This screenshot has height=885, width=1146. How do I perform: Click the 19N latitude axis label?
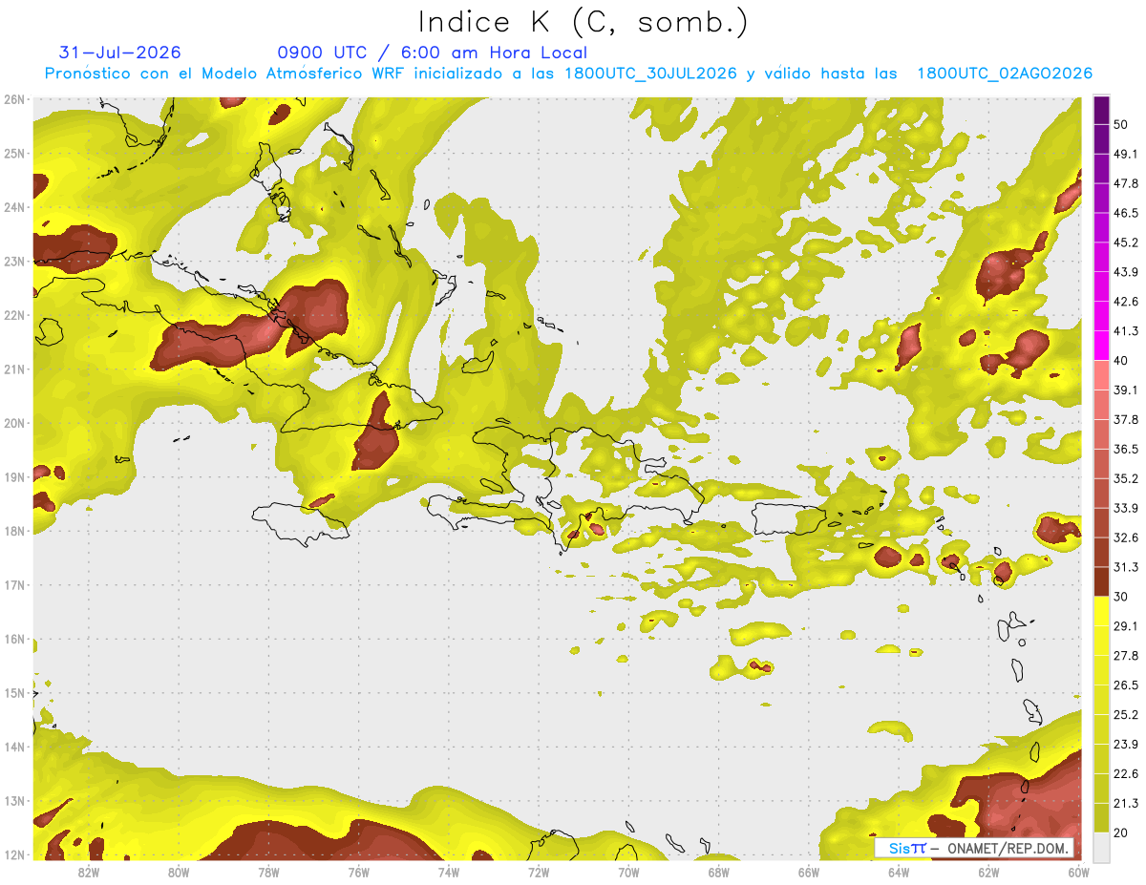point(14,476)
